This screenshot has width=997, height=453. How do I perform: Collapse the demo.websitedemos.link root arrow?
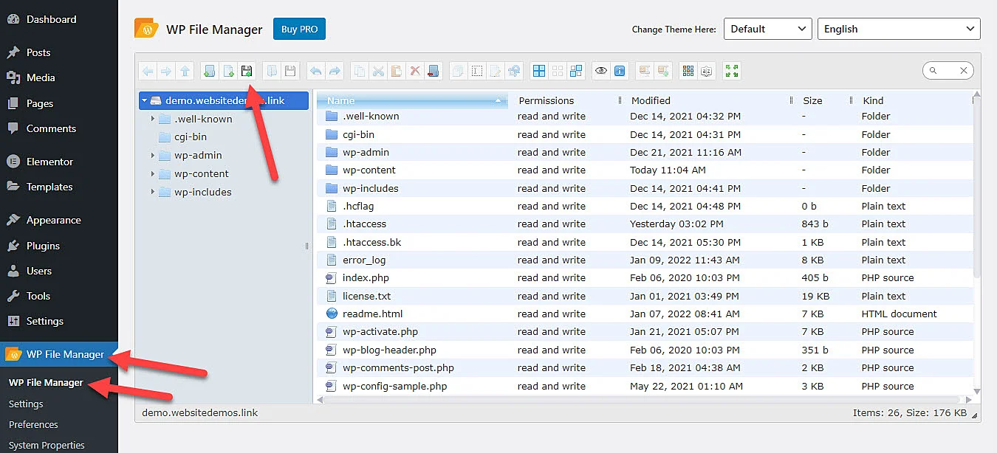tap(145, 100)
